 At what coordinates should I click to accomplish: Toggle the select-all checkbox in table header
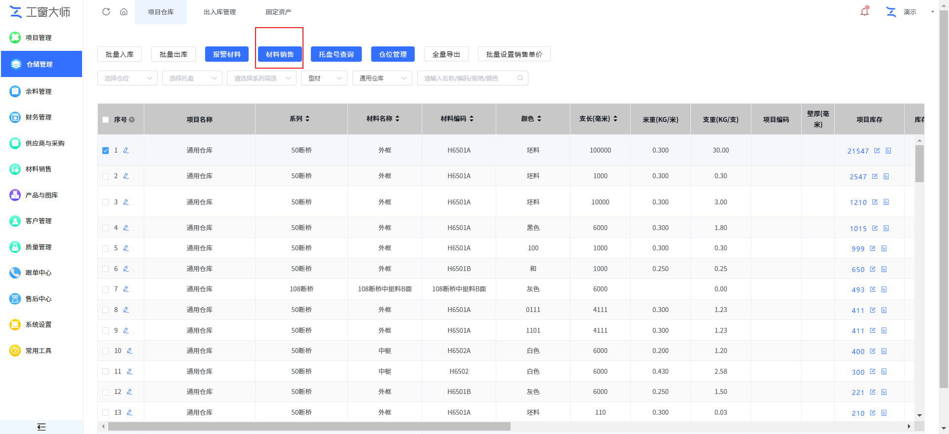tap(105, 119)
